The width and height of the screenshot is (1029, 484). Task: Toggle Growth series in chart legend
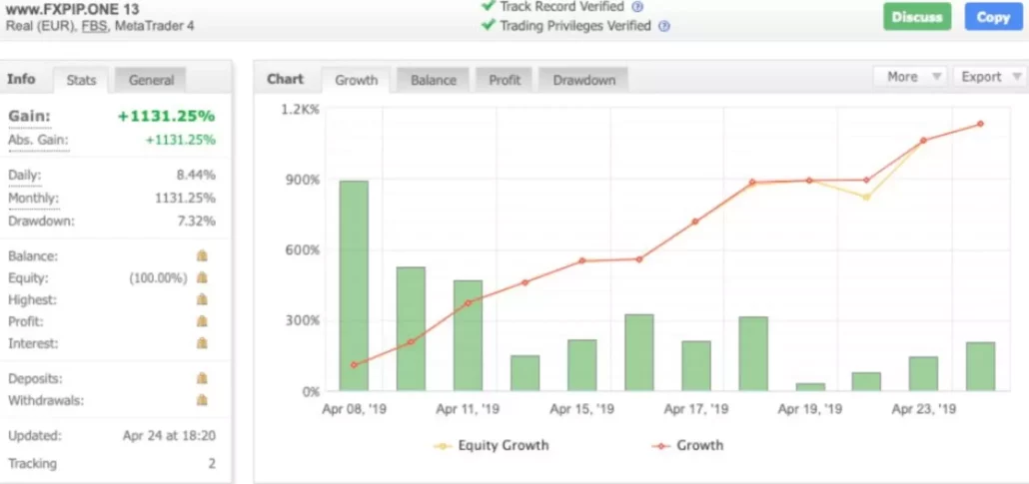(687, 445)
